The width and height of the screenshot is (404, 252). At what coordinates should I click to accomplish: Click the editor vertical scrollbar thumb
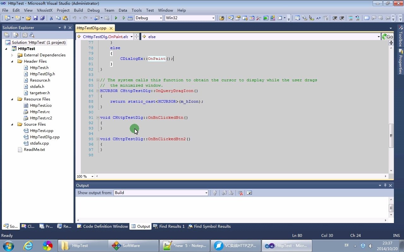click(x=391, y=135)
